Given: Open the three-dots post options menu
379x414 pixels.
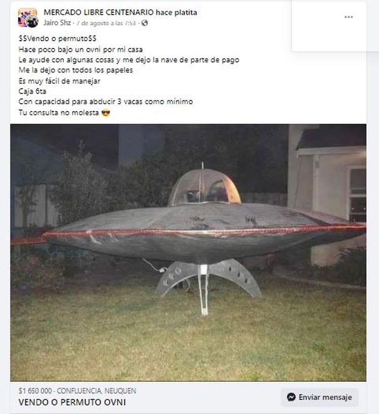Looking at the screenshot, I should [348, 17].
